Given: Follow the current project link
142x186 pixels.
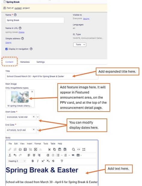Looking at the screenshot, I should tap(18, 8).
